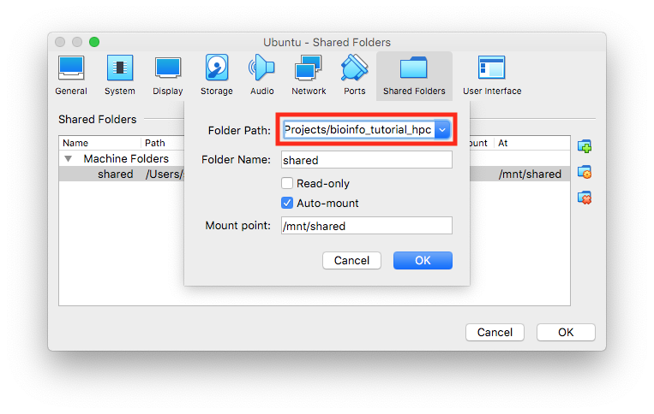Open the General settings icon

(71, 68)
